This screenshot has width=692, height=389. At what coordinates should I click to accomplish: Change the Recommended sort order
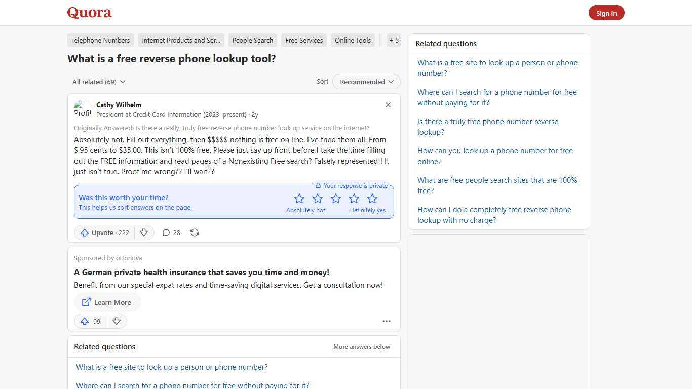[x=366, y=82]
